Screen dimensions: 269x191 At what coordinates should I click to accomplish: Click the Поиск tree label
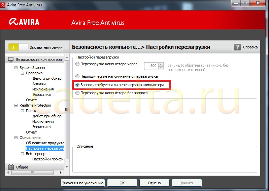tap(31, 111)
